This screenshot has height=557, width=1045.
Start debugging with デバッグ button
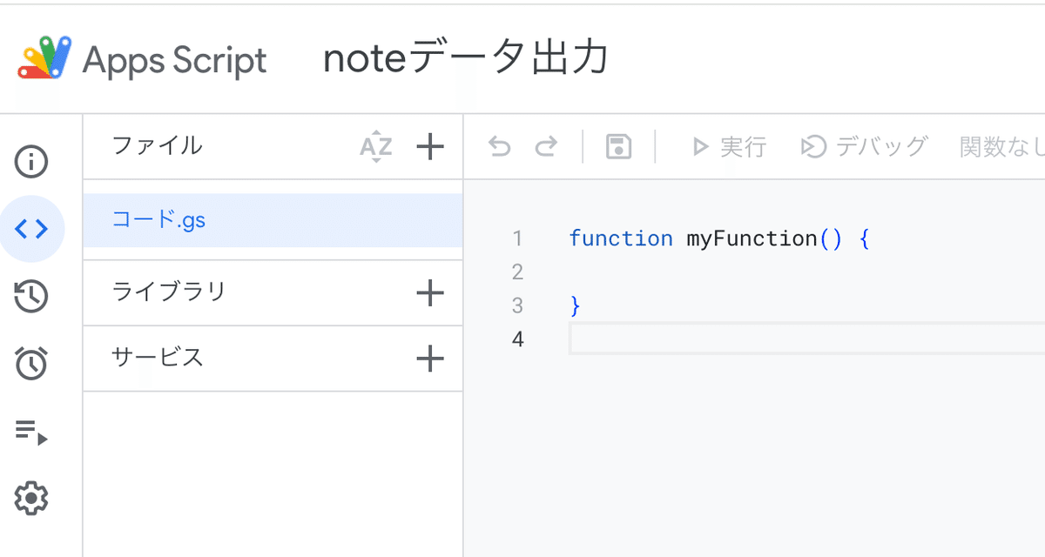point(864,147)
